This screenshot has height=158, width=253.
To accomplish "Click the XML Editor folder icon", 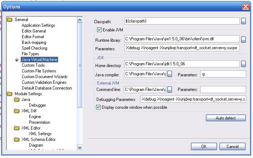I will pos(17,128).
